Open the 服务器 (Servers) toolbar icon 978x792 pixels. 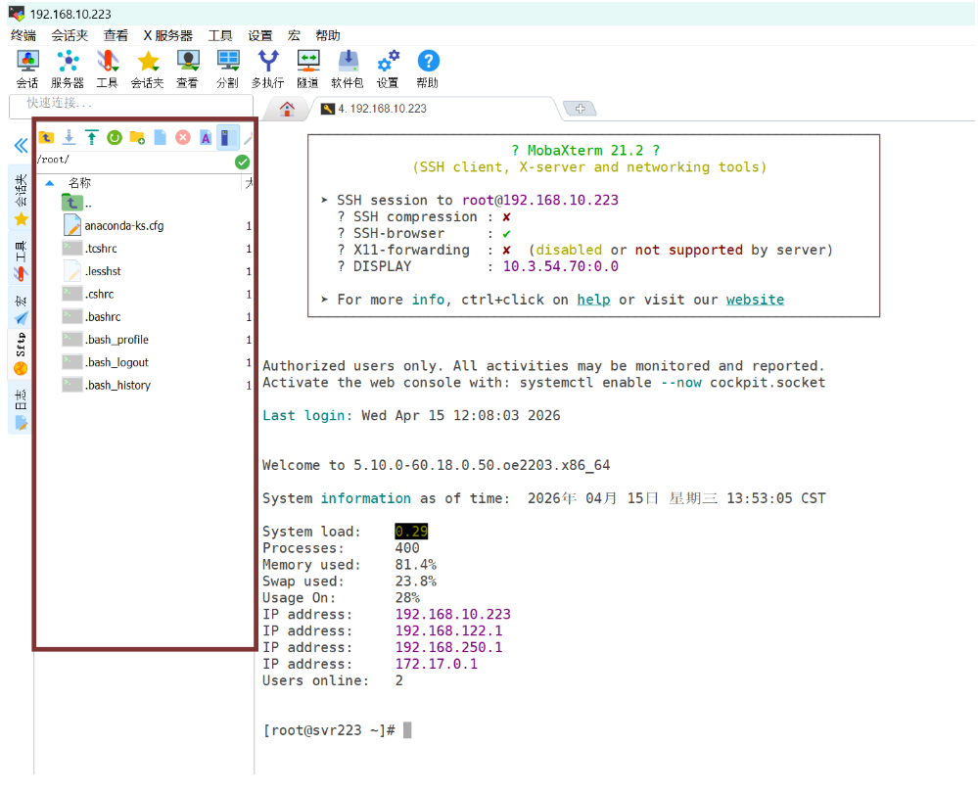(x=68, y=69)
